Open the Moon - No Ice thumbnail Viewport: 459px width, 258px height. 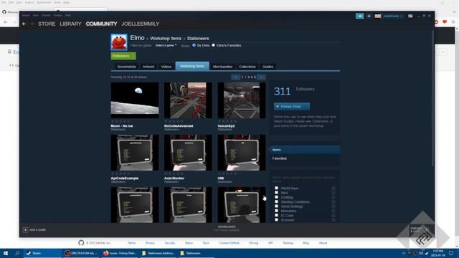coord(135,100)
